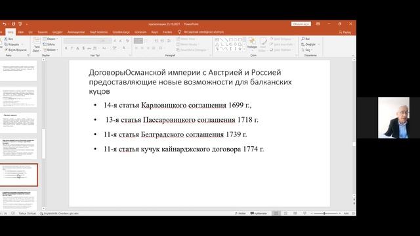Screen dimensions: 420x236
Task: Switch to Slide Sorter view icon
Action: 285,214
